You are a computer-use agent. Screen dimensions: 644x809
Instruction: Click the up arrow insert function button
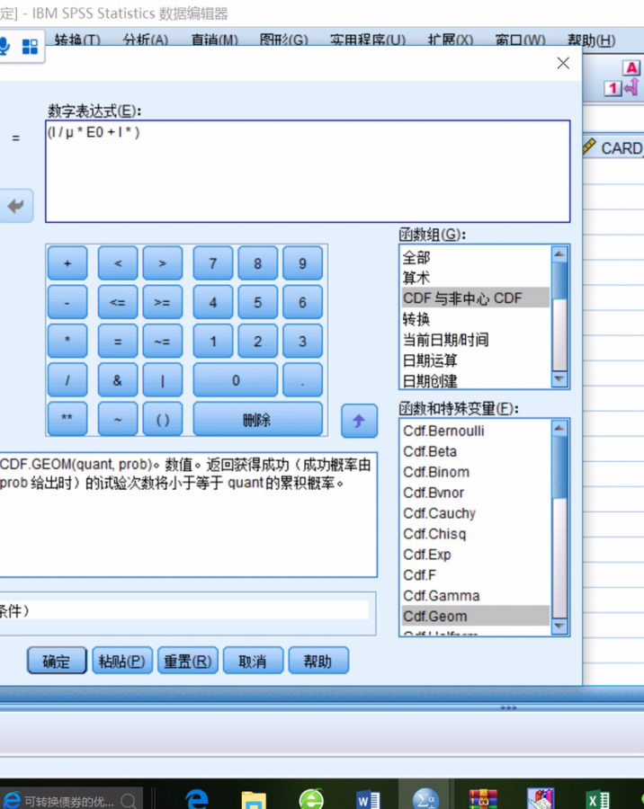pyautogui.click(x=359, y=420)
